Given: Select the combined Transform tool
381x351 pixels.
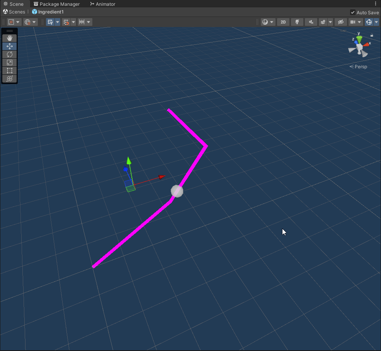Looking at the screenshot, I should click(x=10, y=79).
